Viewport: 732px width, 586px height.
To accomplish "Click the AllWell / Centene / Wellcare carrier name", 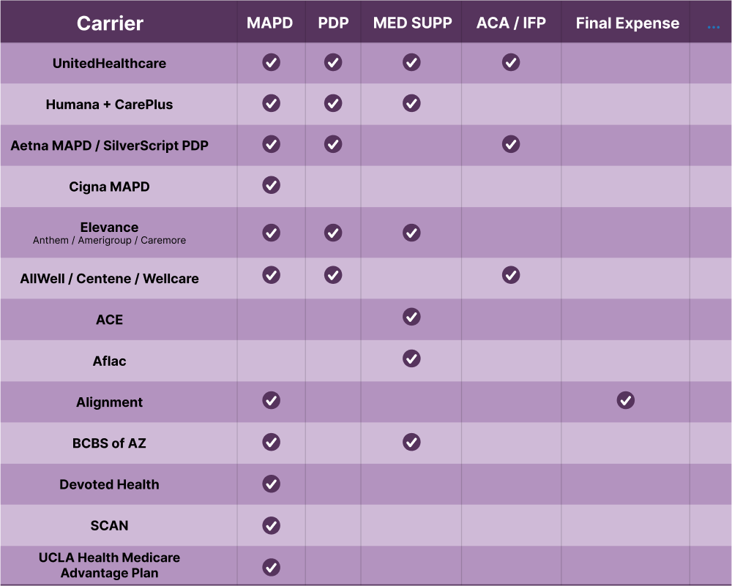I will coord(110,279).
